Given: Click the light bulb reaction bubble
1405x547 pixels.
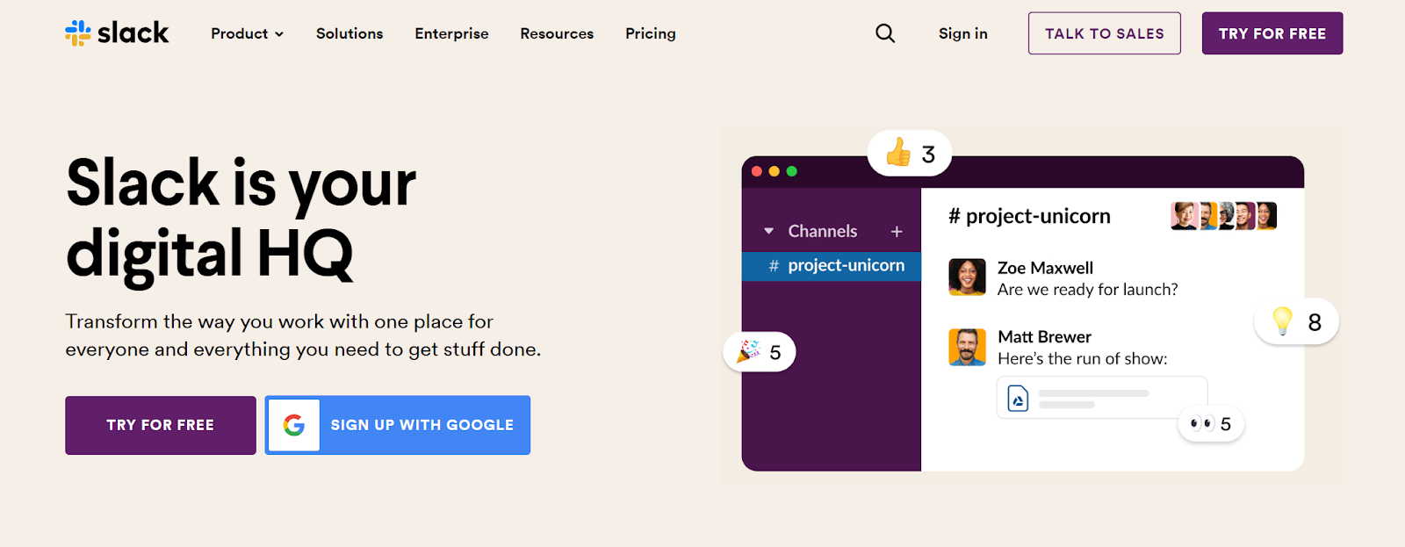Looking at the screenshot, I should click(x=1296, y=321).
